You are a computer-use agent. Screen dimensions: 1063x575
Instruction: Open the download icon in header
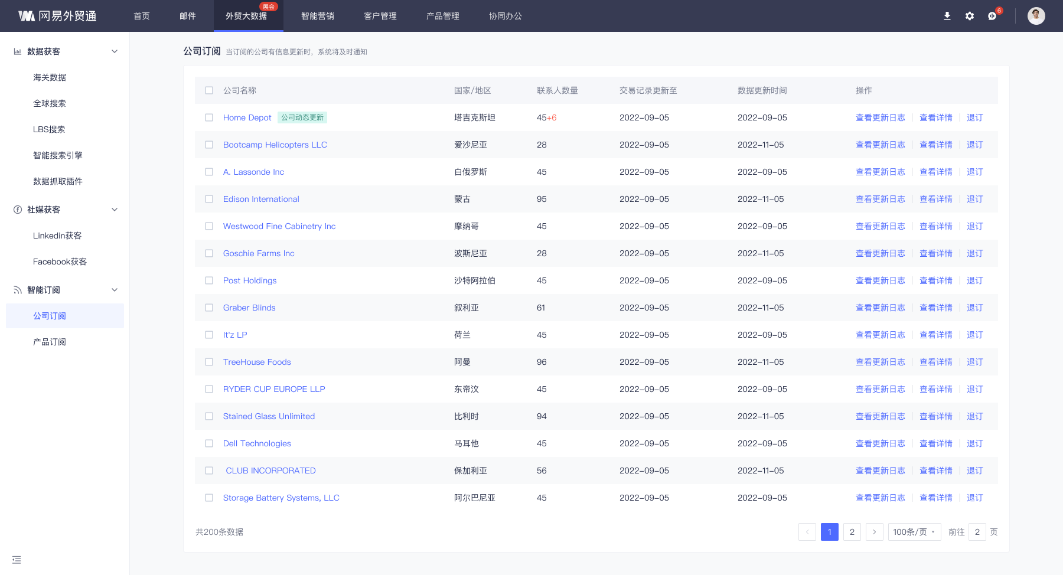tap(947, 16)
